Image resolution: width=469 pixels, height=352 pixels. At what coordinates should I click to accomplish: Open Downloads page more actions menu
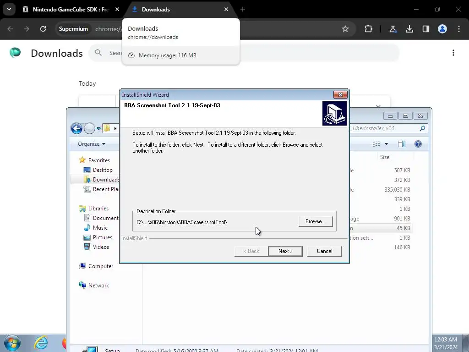pos(453,53)
